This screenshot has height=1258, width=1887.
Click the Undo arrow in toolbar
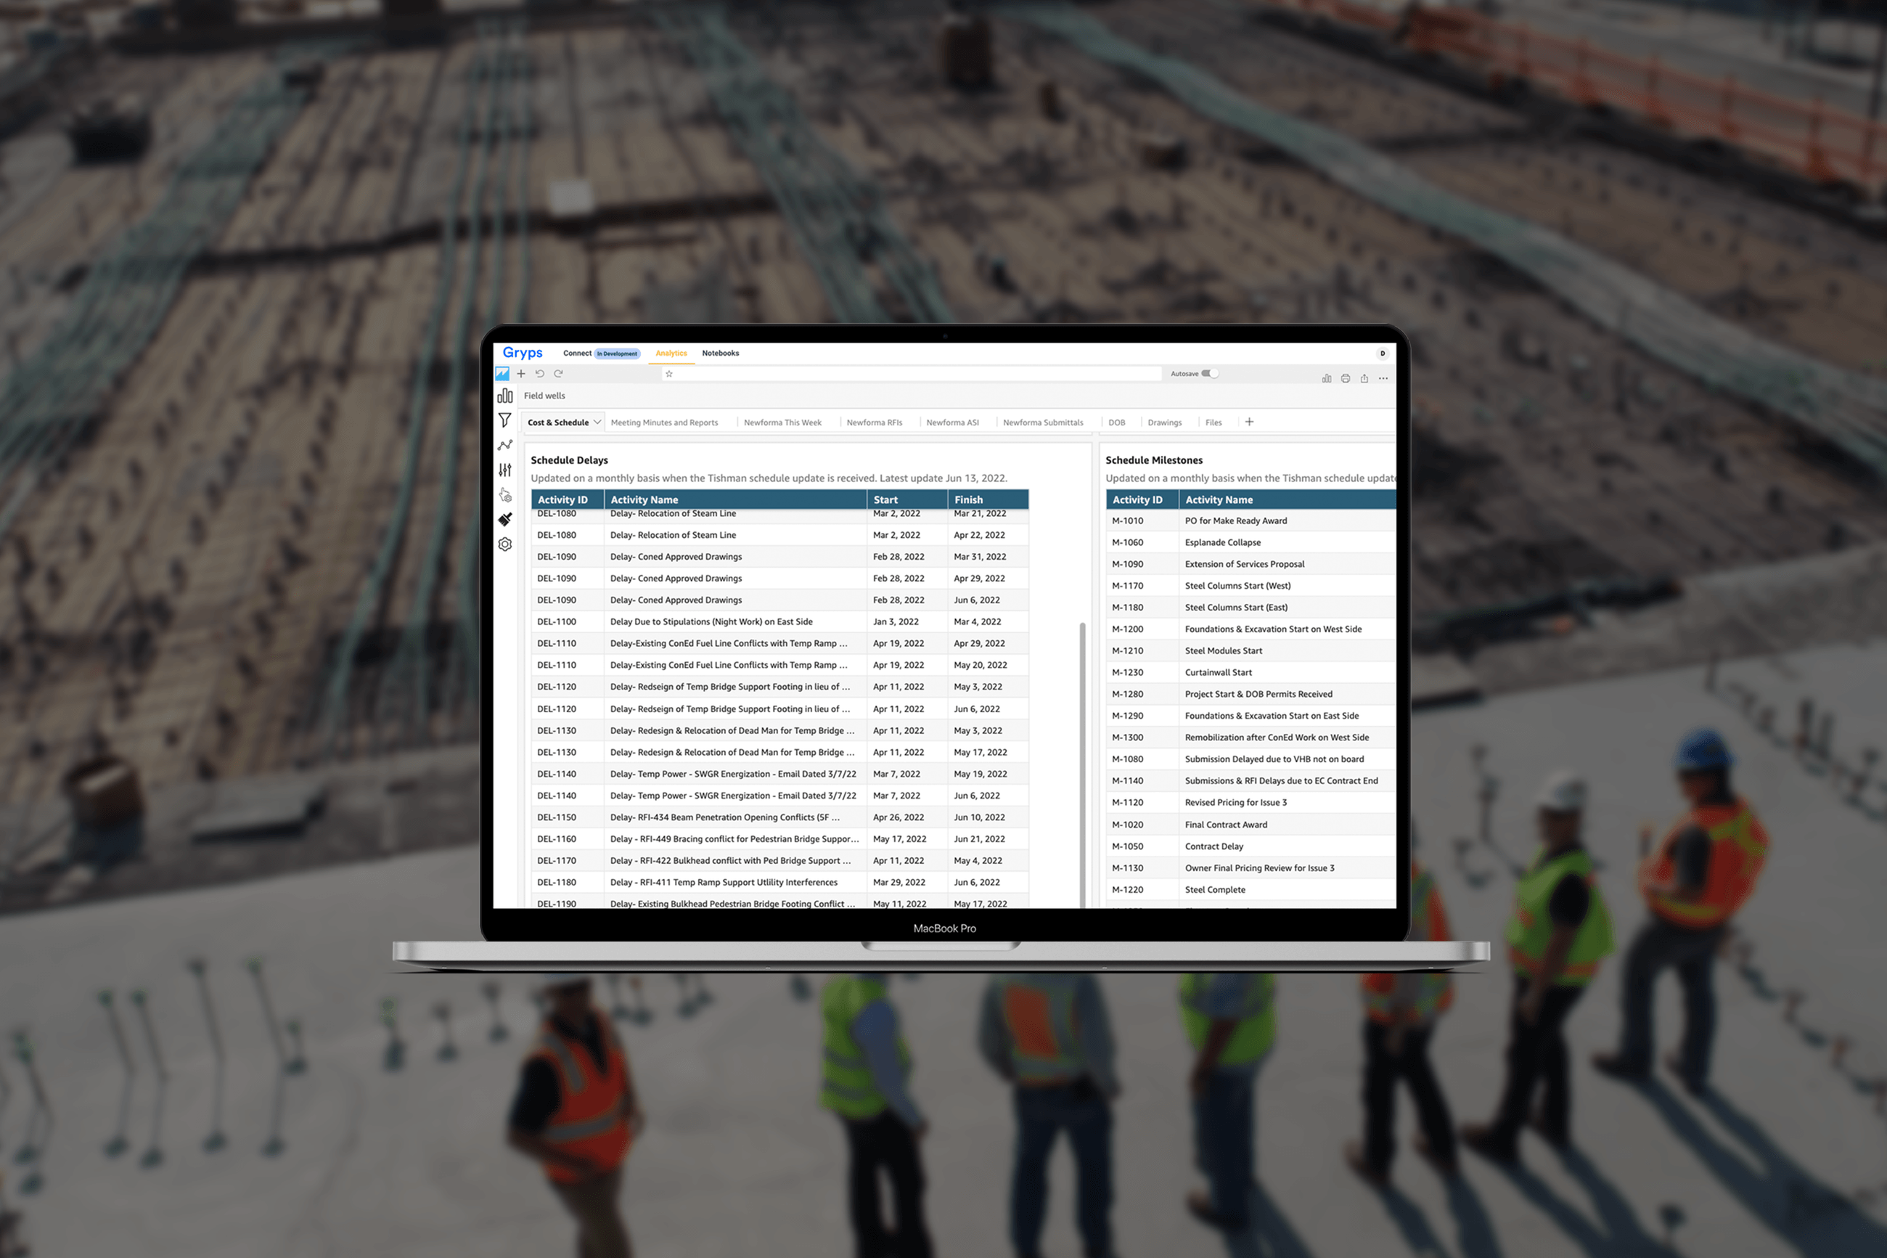(540, 374)
